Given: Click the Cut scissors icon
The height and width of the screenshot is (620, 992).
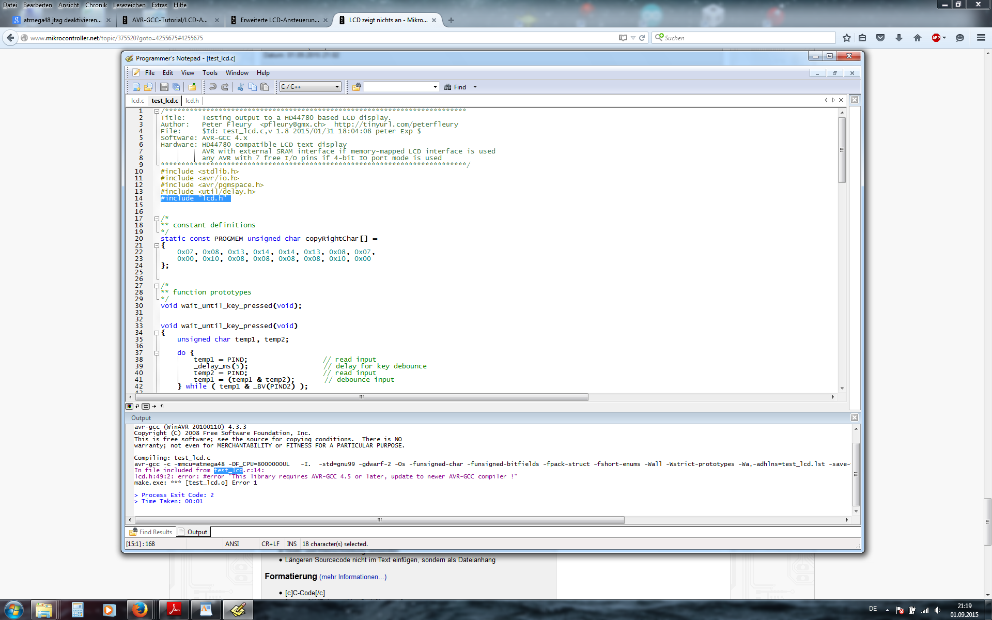Looking at the screenshot, I should coord(240,87).
